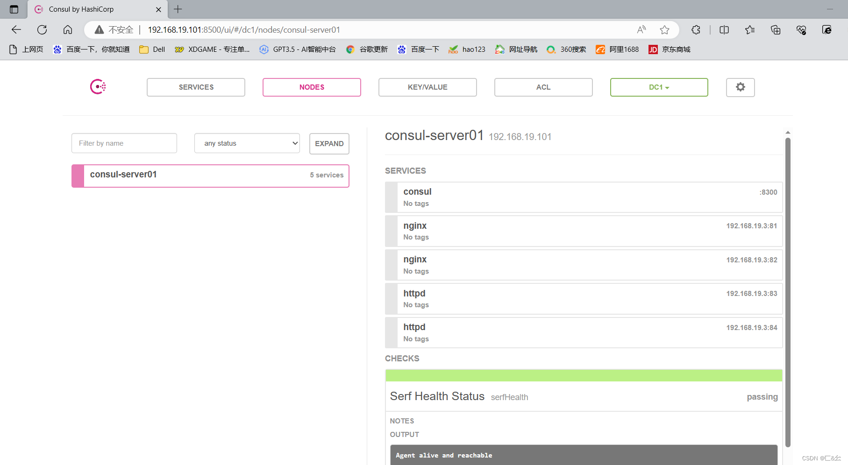
Task: Click the back navigation arrow
Action: (16, 29)
